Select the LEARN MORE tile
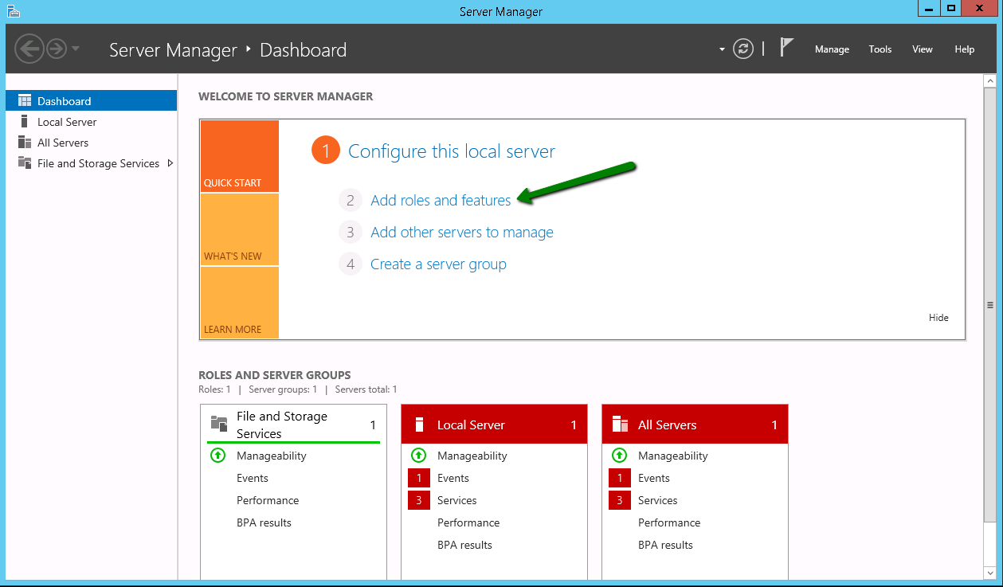Screen dimensions: 1003x587 [240, 303]
